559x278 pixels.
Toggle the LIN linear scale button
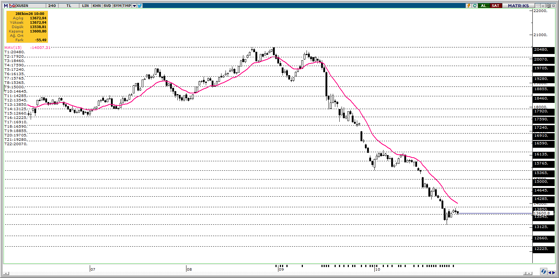[85, 6]
